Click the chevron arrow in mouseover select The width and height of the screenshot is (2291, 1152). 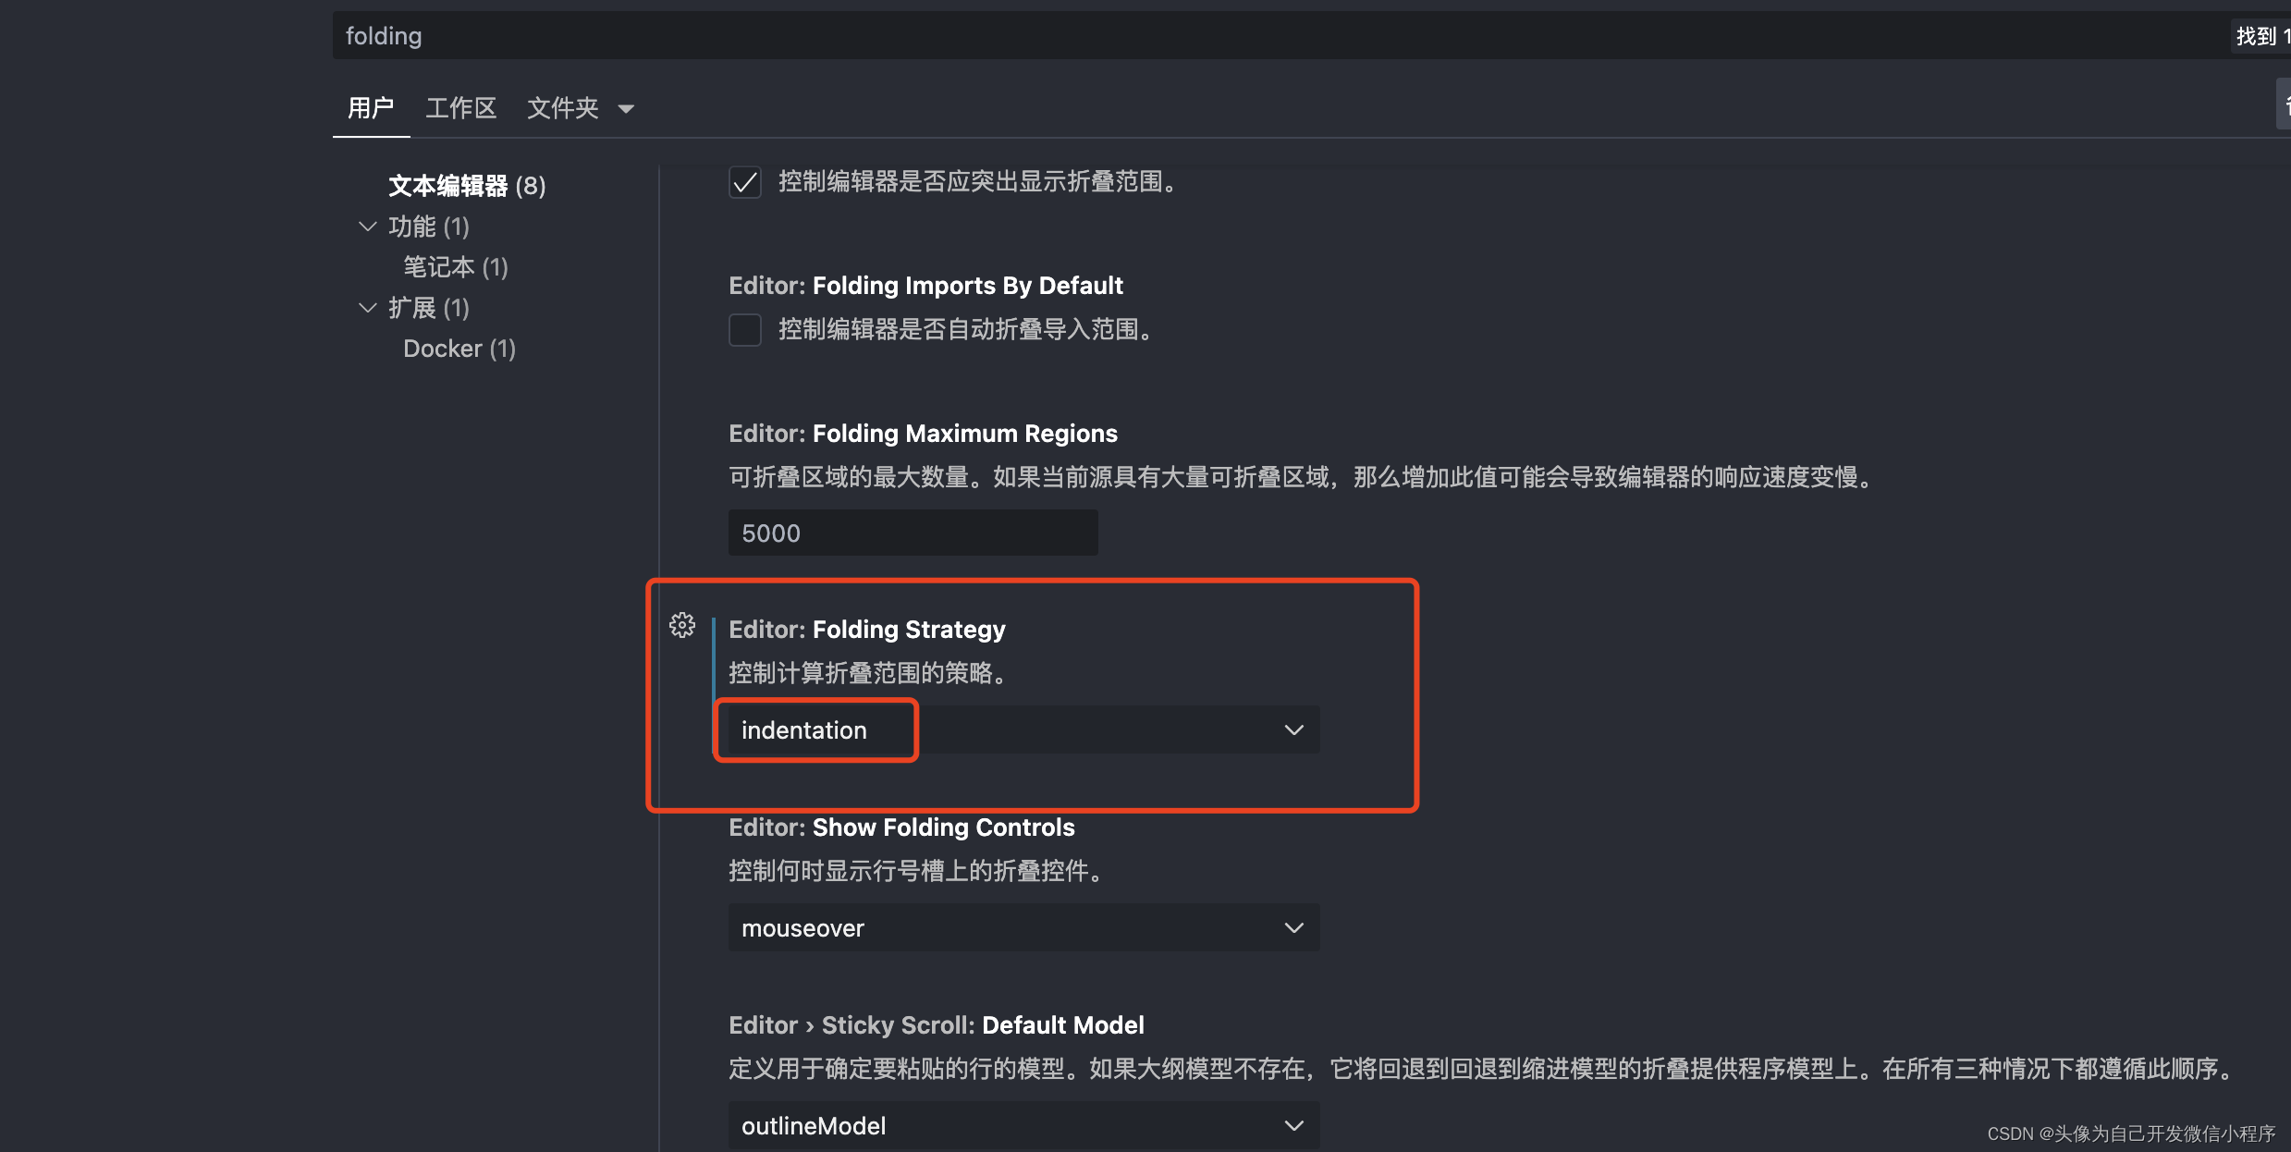[1293, 928]
